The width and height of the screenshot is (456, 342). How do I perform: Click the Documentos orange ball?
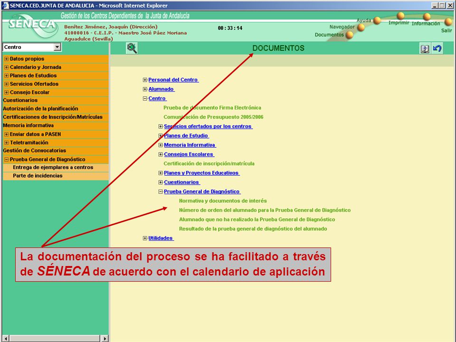[x=349, y=35]
